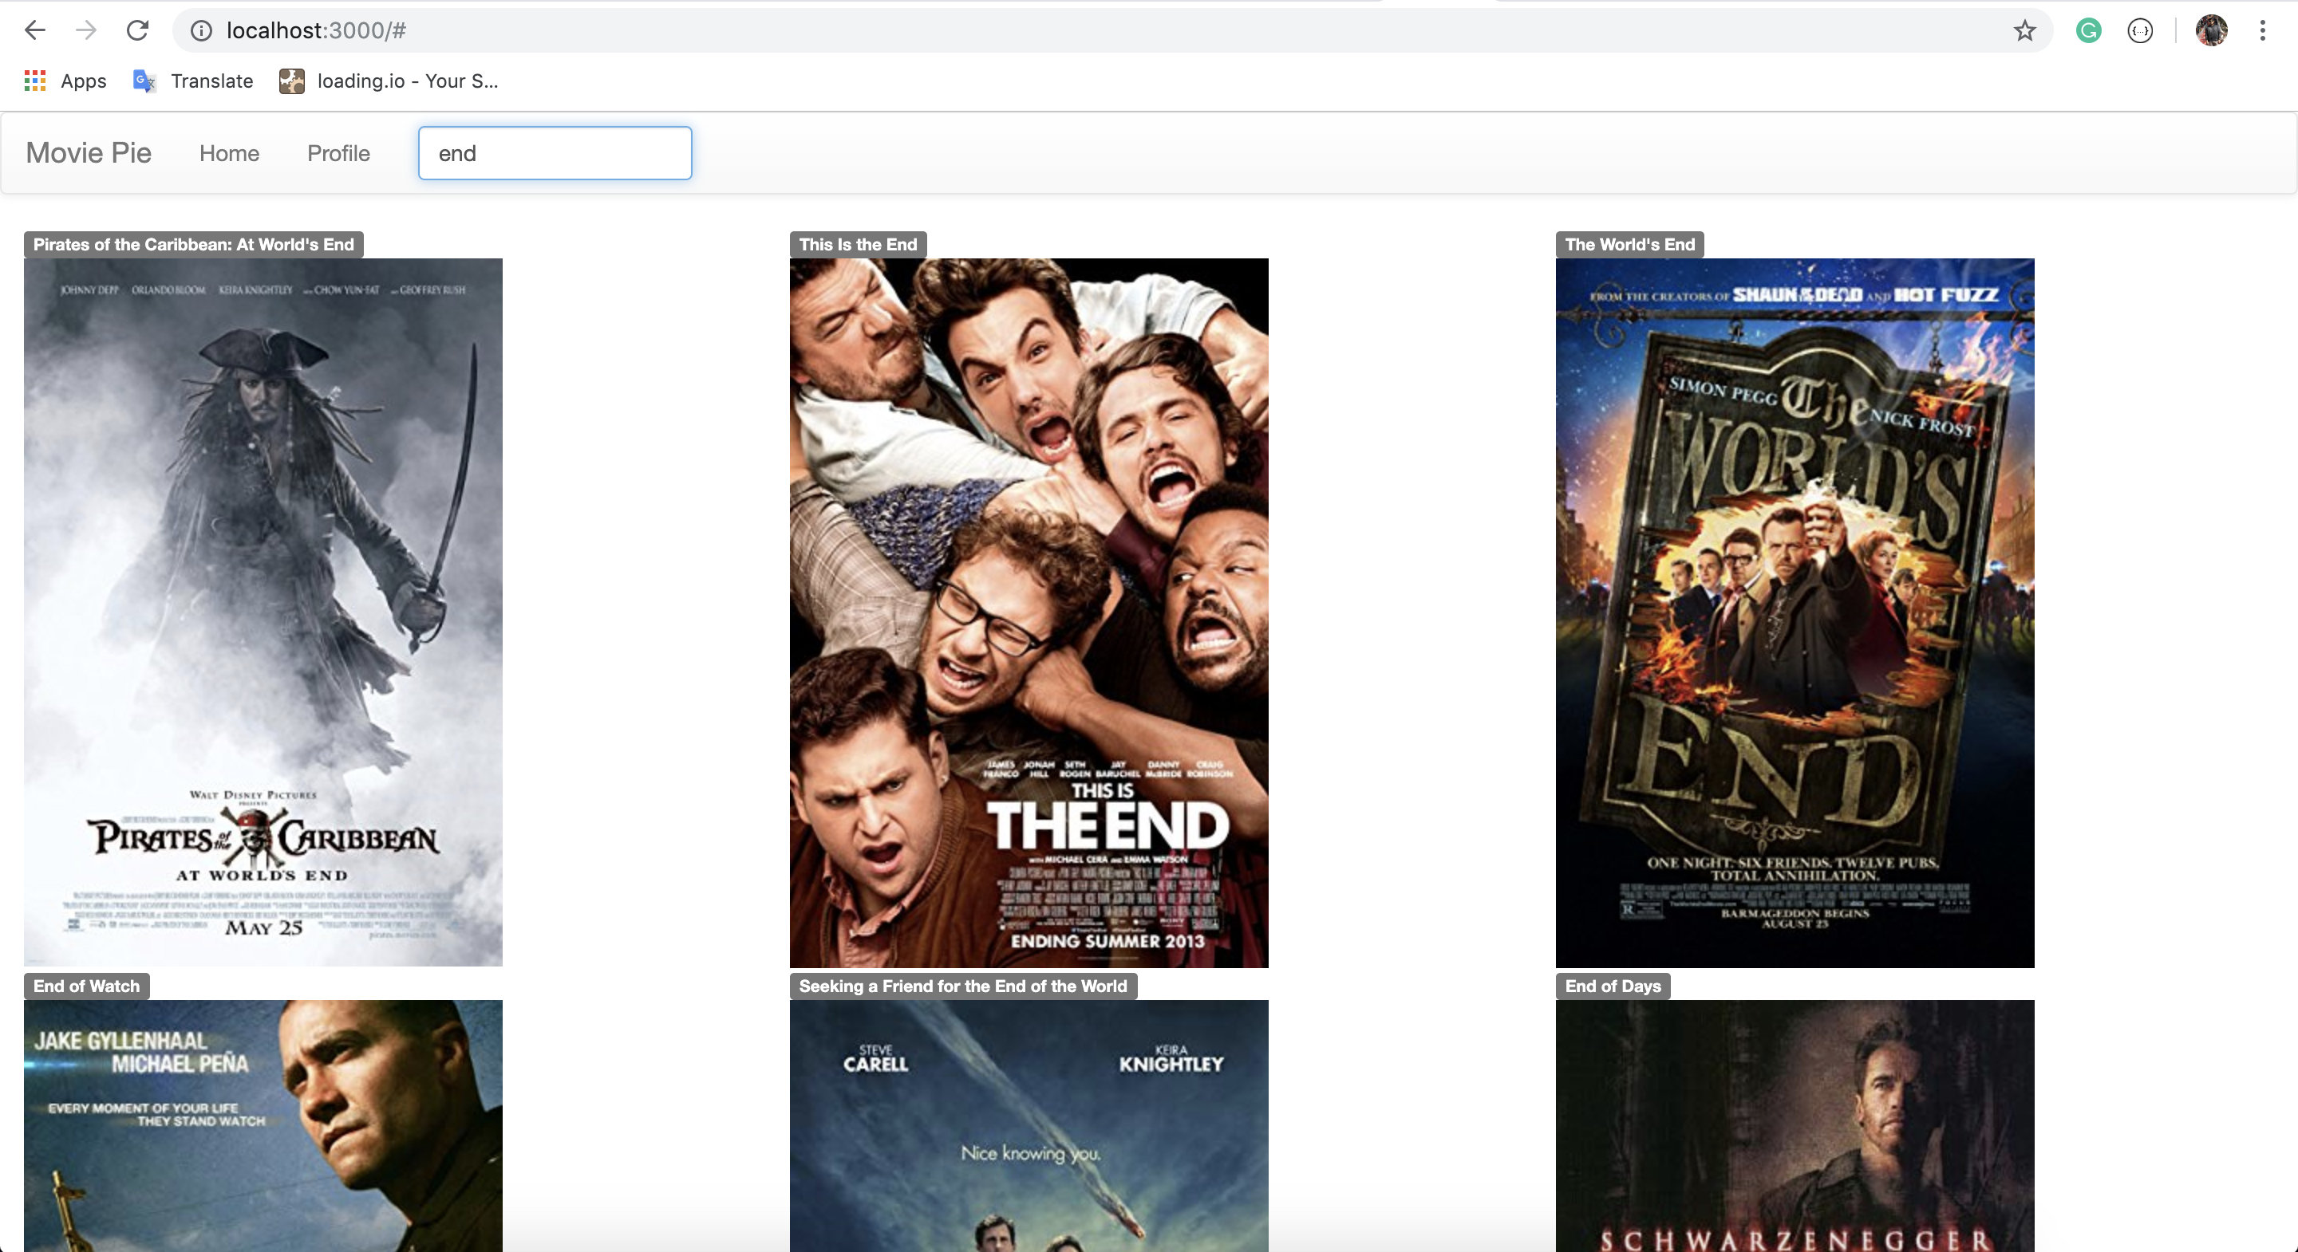The image size is (2298, 1252).
Task: Click the browser back arrow
Action: pyautogui.click(x=35, y=30)
